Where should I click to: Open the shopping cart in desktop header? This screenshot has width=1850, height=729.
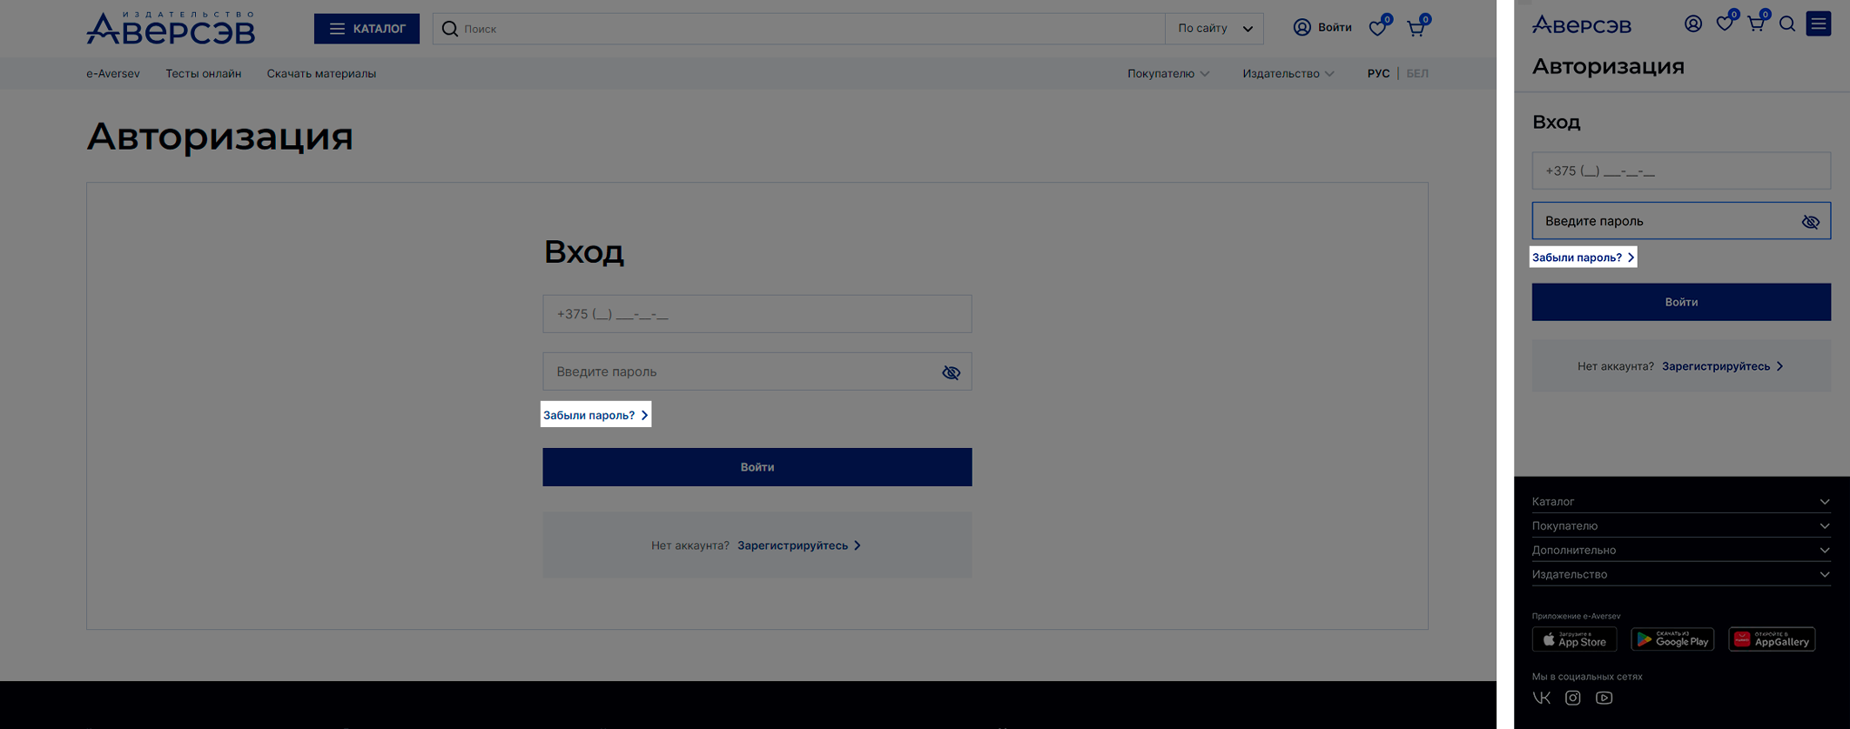pyautogui.click(x=1416, y=29)
